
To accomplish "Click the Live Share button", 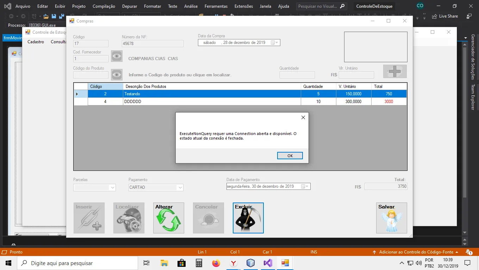I will click(445, 16).
